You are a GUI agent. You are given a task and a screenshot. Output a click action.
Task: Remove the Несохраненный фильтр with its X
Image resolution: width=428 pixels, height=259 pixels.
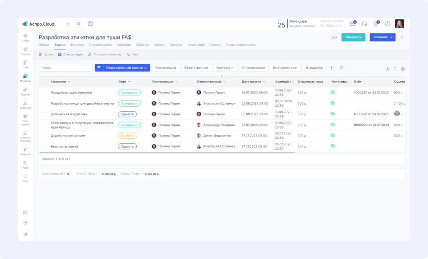146,68
